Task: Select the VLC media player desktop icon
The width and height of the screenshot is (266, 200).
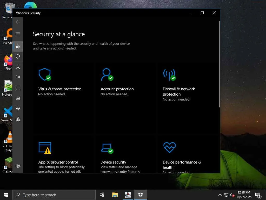Action: [8, 141]
